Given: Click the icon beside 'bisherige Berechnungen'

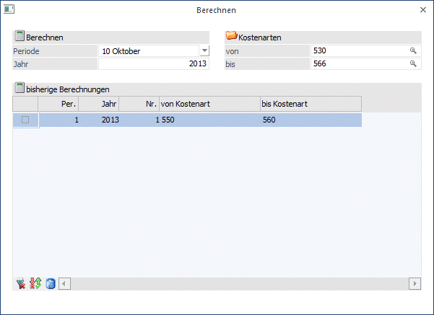Looking at the screenshot, I should pyautogui.click(x=19, y=89).
